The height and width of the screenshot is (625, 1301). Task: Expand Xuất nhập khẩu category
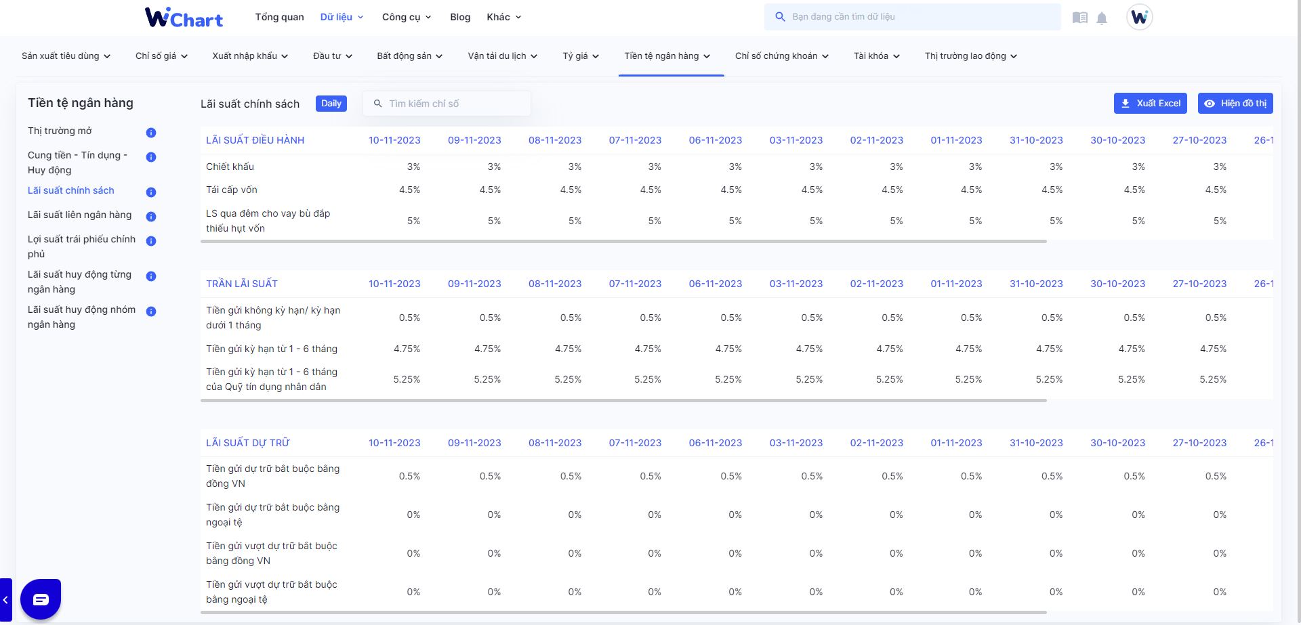250,56
